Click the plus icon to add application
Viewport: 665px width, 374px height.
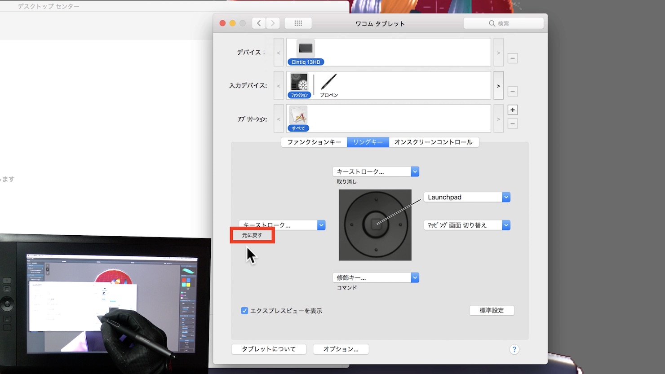(512, 110)
